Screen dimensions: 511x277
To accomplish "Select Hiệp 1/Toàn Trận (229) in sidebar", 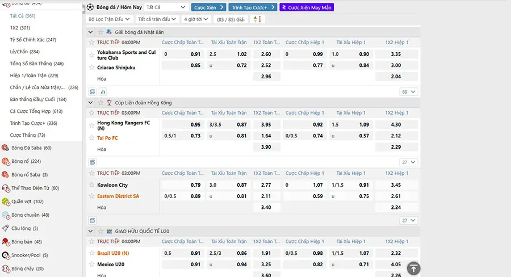I will click(34, 75).
